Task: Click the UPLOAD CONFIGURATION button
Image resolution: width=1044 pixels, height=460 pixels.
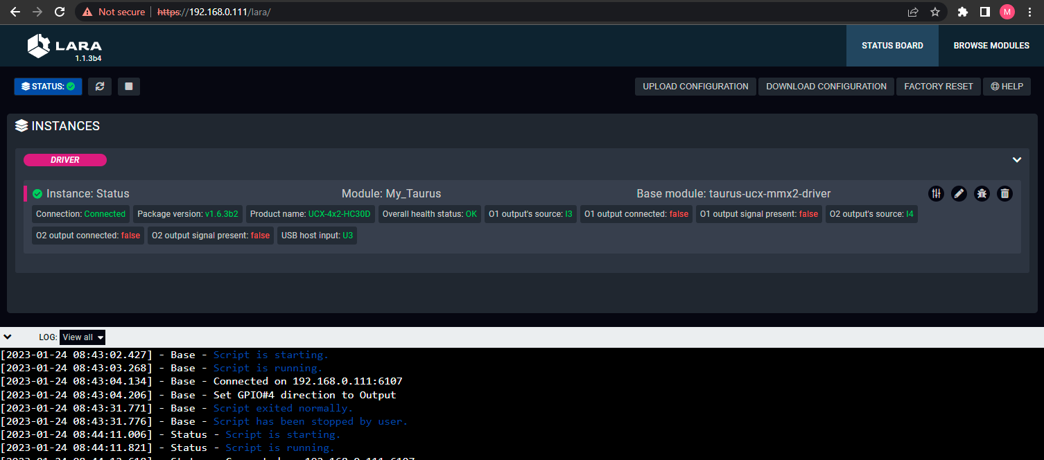Action: (695, 87)
